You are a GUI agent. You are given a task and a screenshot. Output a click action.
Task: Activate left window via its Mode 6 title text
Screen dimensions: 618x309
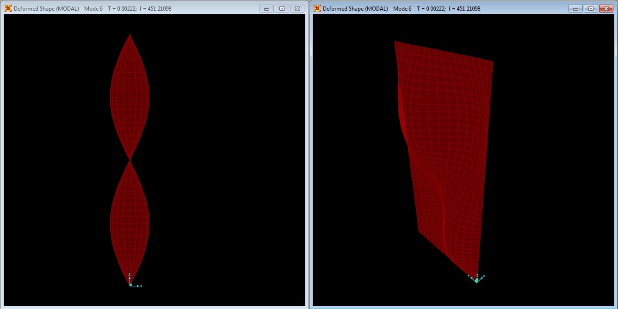click(x=93, y=9)
